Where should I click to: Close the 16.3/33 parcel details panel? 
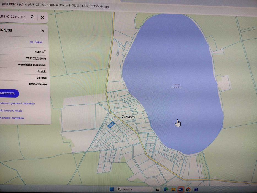click(43, 31)
